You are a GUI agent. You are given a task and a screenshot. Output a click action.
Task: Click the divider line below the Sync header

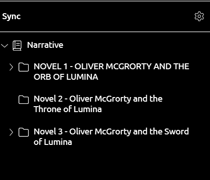point(105,32)
